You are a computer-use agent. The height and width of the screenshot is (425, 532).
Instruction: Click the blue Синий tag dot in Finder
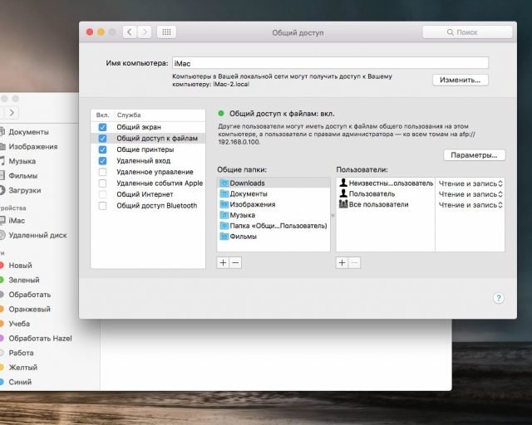(2, 382)
